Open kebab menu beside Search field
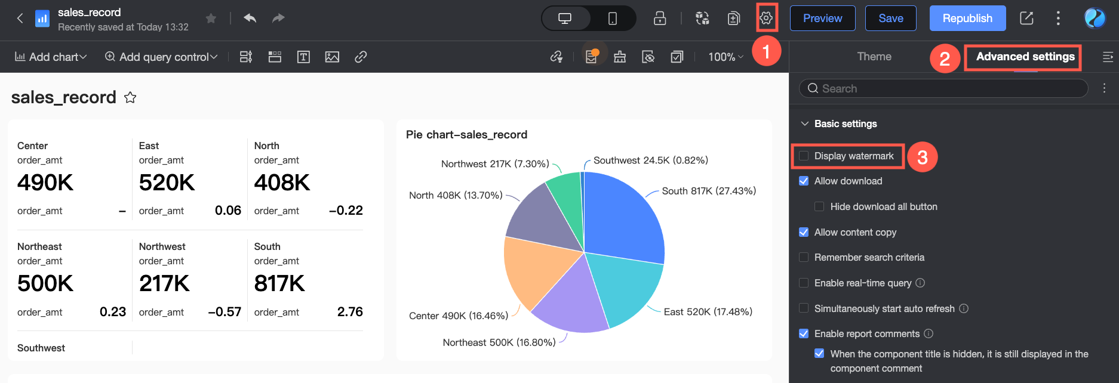 point(1104,88)
